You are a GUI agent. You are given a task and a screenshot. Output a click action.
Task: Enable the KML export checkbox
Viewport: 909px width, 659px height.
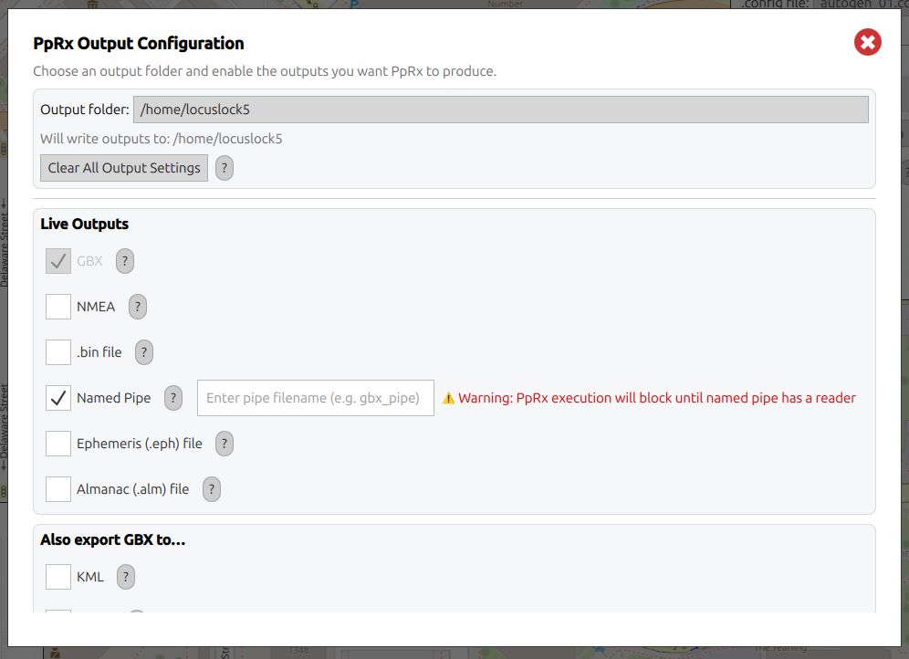(x=58, y=577)
